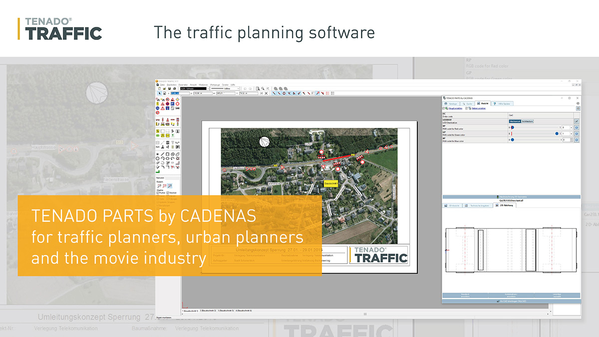
Task: Open the Datei menu
Action: click(162, 85)
